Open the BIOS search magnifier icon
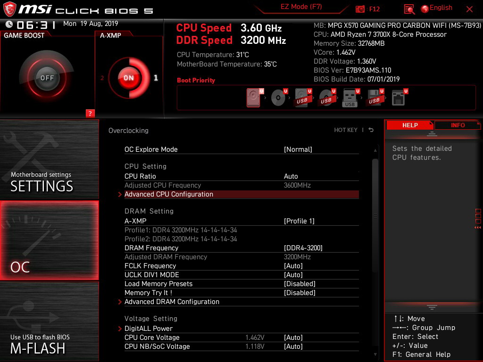The width and height of the screenshot is (483, 362). 409,9
